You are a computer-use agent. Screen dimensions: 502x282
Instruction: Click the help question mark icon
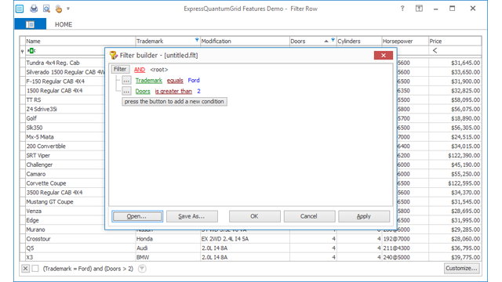point(402,9)
